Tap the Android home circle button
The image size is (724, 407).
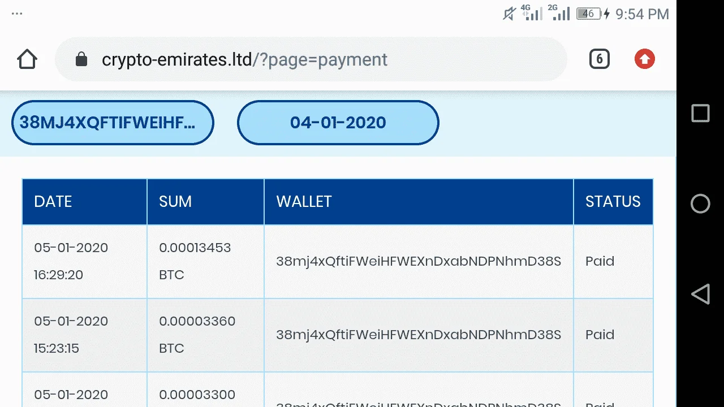pyautogui.click(x=700, y=203)
